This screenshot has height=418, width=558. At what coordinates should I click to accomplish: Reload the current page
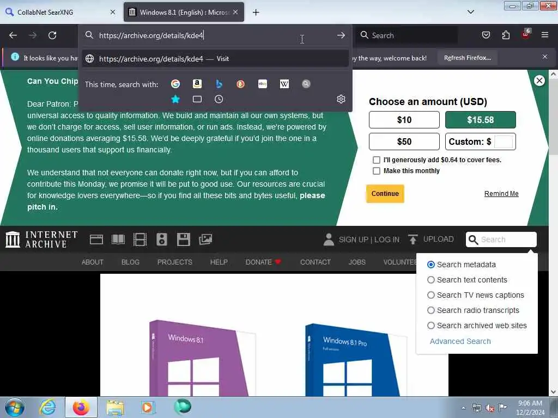coord(52,35)
